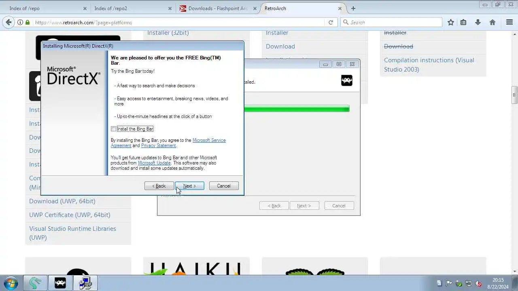Tick the Install the Bing Bar checkbox
The width and height of the screenshot is (518, 291).
click(114, 129)
